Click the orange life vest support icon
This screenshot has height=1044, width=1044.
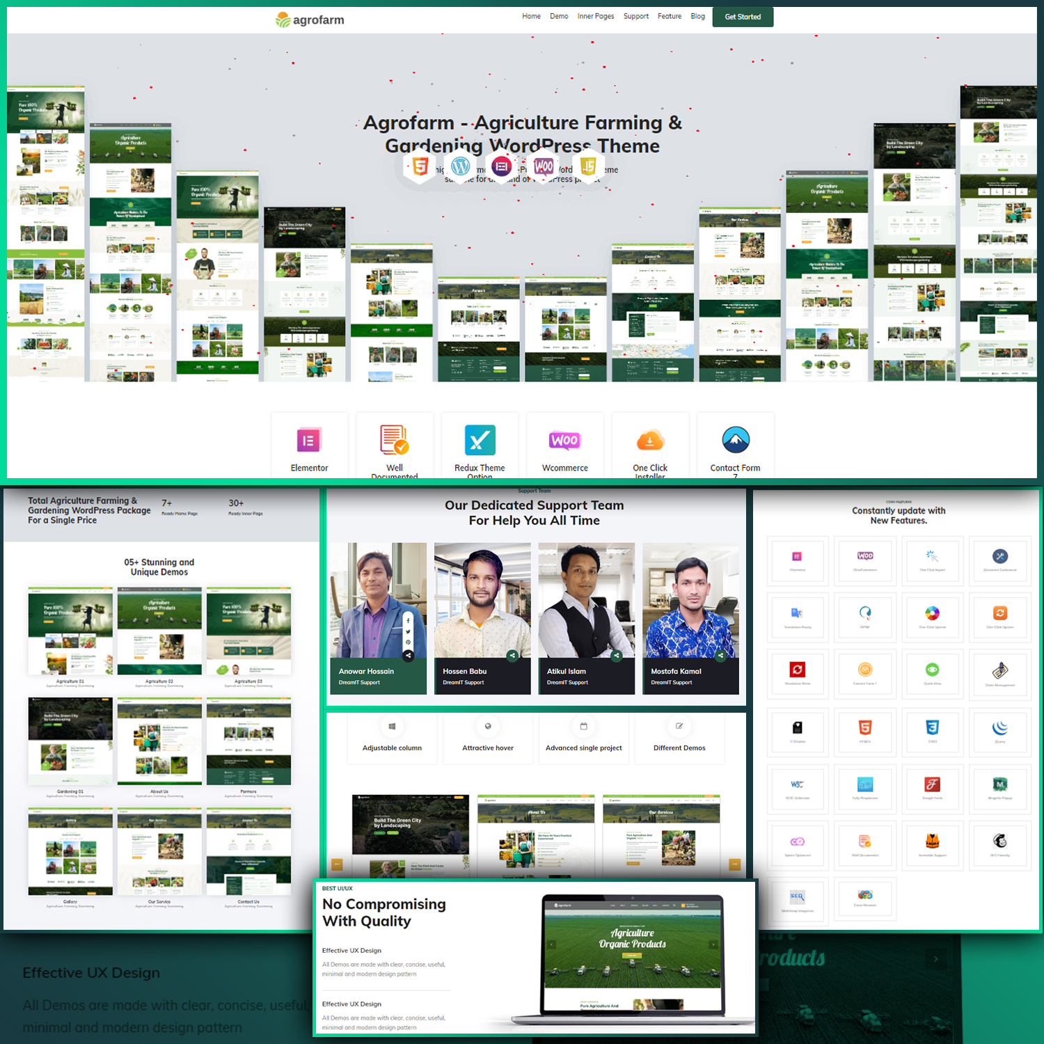click(x=932, y=841)
